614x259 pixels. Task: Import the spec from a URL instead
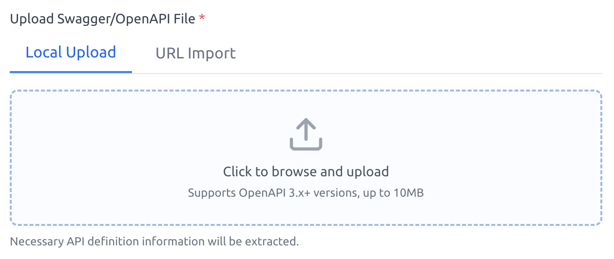pyautogui.click(x=195, y=53)
